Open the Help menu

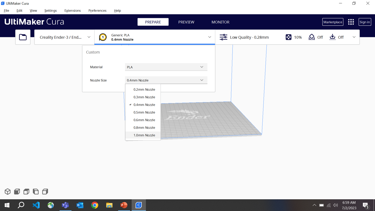[117, 11]
